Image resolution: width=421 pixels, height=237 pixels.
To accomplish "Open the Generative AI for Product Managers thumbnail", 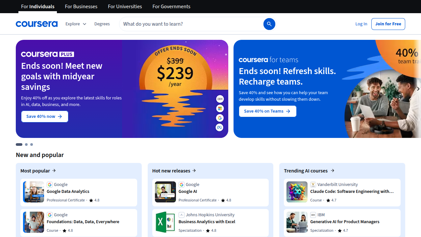I will (297, 222).
